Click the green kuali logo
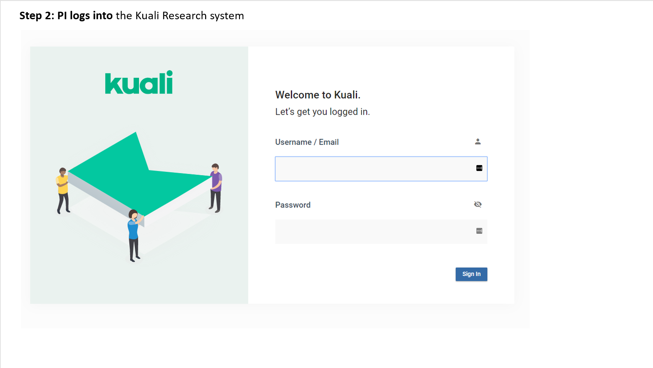 [x=139, y=82]
